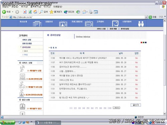The image size is (167, 125).
Task: Click the Show Desktop quick launch icon
Action: coord(20,123)
